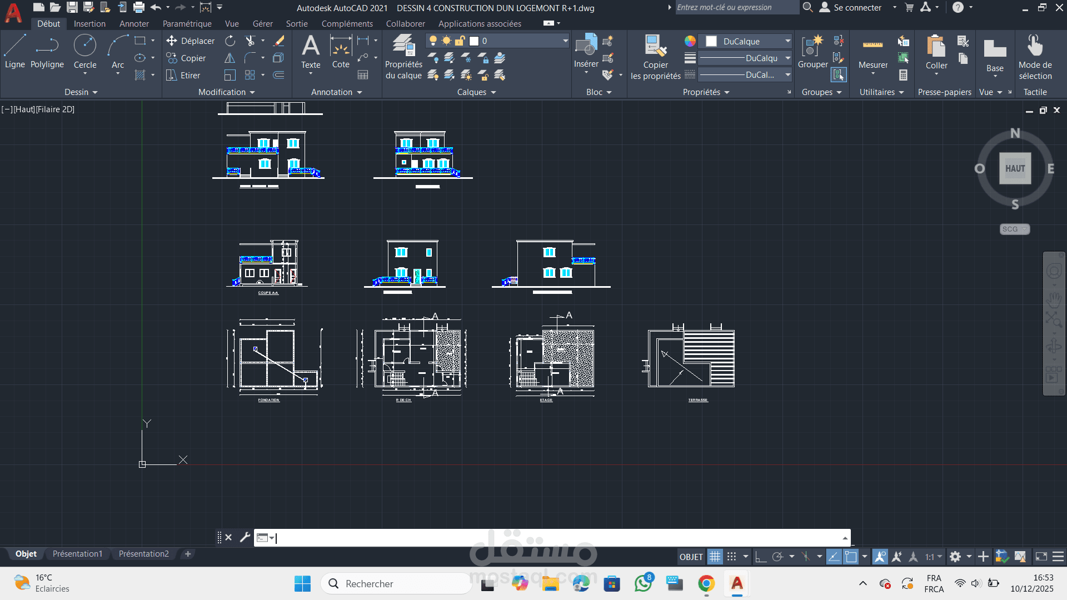
Task: Toggle snap mode dotted grid button
Action: pyautogui.click(x=732, y=557)
